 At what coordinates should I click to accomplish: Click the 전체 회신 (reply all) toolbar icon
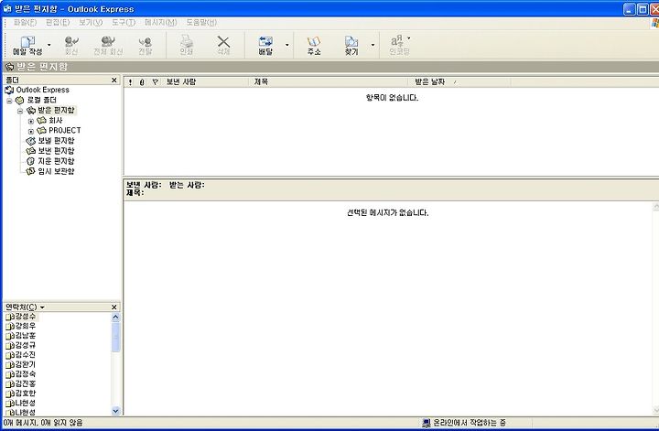(108, 41)
